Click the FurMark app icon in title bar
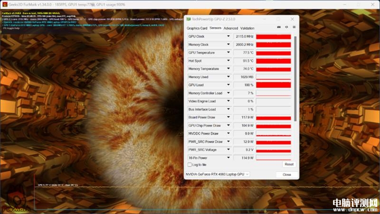The height and width of the screenshot is (214, 380). click(x=5, y=4)
